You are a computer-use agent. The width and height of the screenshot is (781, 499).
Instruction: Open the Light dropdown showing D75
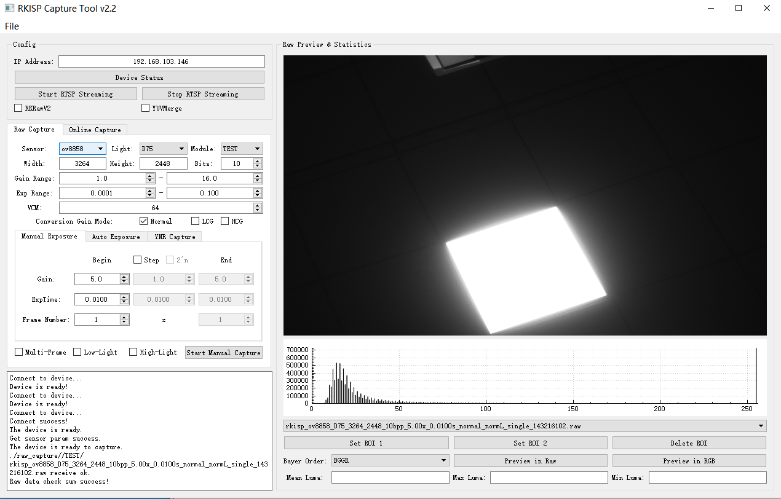(x=164, y=149)
